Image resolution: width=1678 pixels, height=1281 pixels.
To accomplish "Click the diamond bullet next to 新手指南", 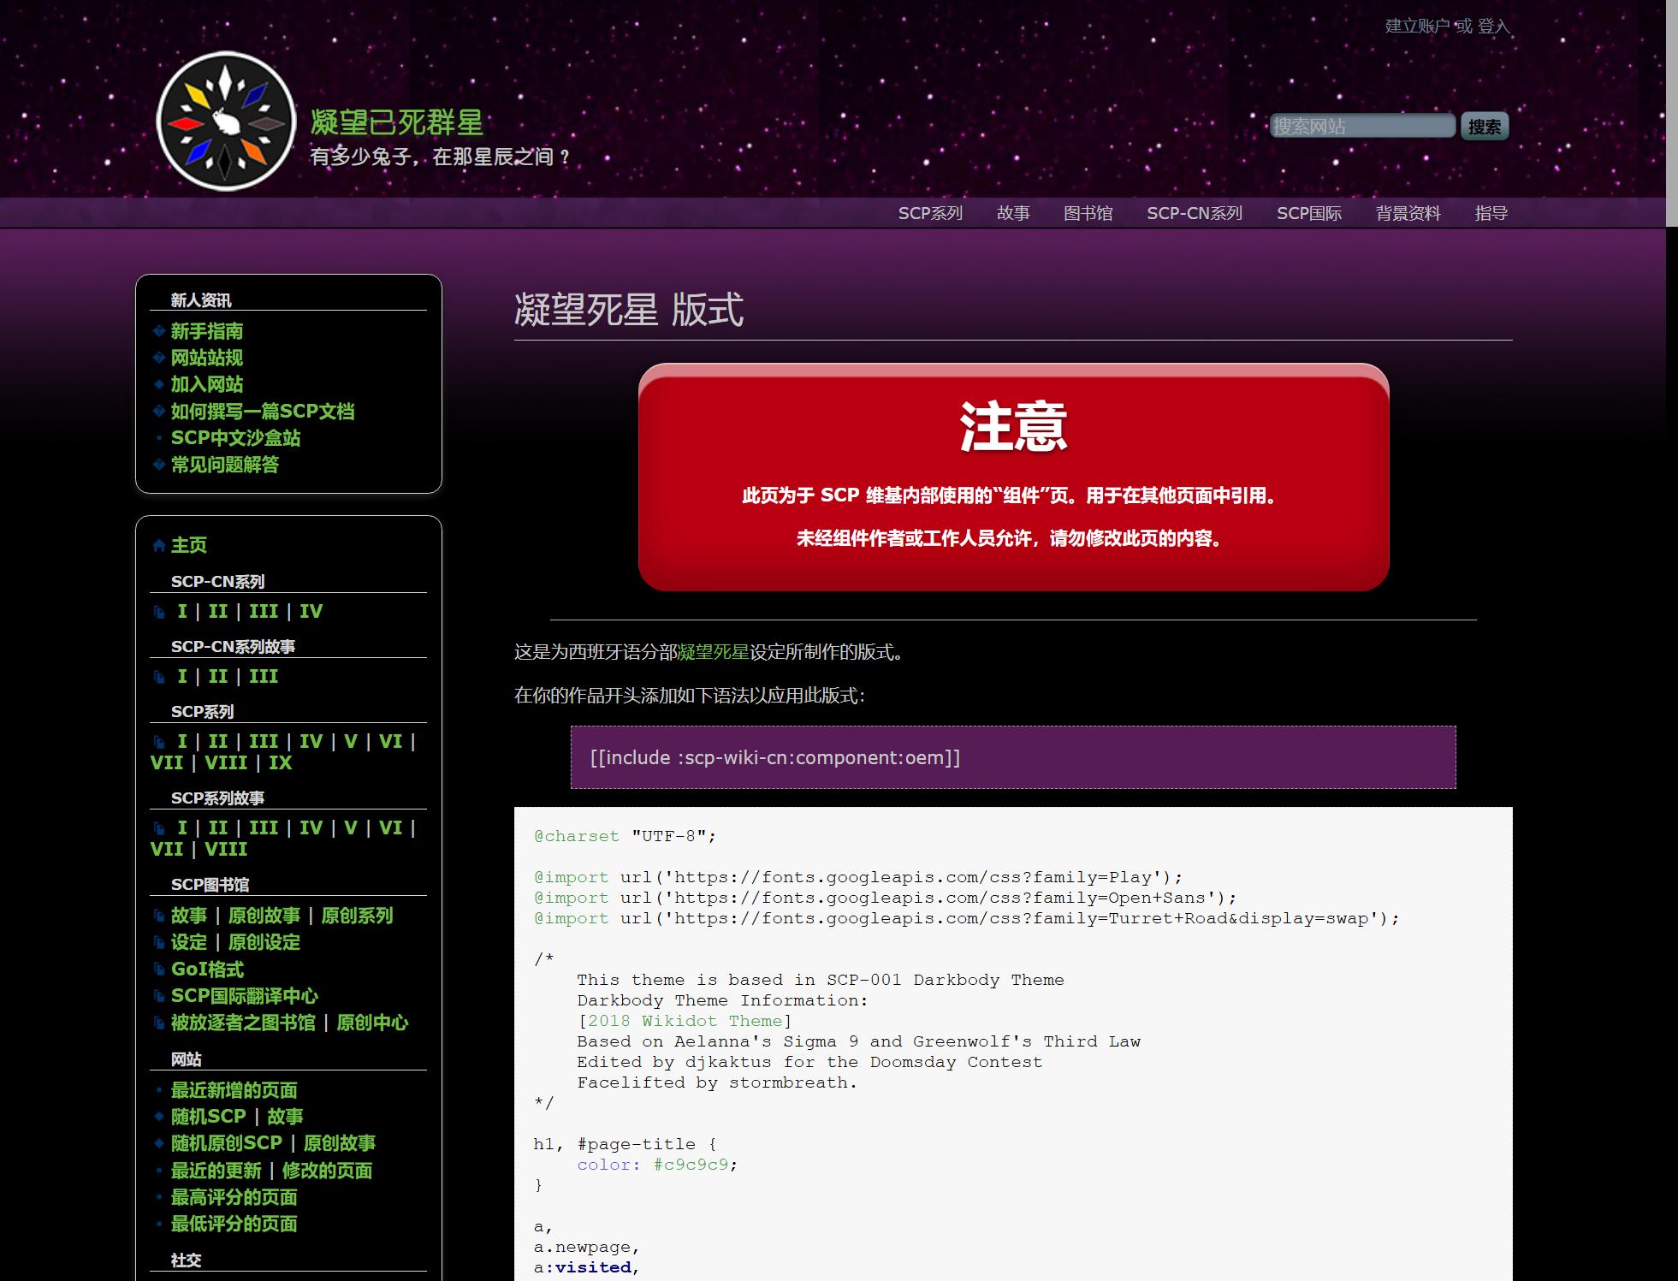I will pyautogui.click(x=159, y=331).
